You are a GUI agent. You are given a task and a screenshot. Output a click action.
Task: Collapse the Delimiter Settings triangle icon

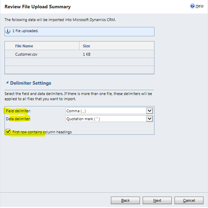7,83
